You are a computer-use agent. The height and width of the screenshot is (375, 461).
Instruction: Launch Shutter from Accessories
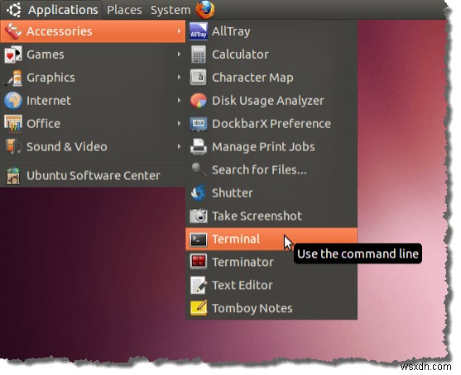271,192
